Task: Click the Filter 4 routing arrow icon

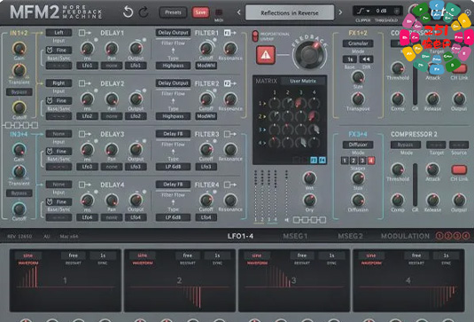Action: [x=230, y=185]
